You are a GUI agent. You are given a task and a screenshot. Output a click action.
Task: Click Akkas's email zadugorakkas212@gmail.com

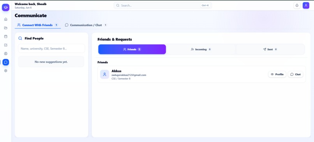pos(129,75)
